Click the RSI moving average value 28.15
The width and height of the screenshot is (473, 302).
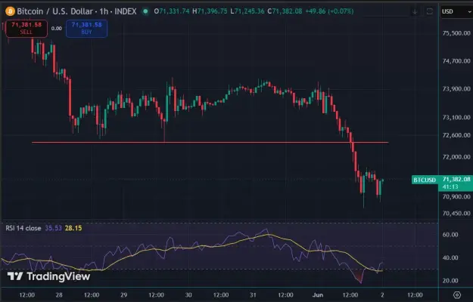tap(73, 228)
